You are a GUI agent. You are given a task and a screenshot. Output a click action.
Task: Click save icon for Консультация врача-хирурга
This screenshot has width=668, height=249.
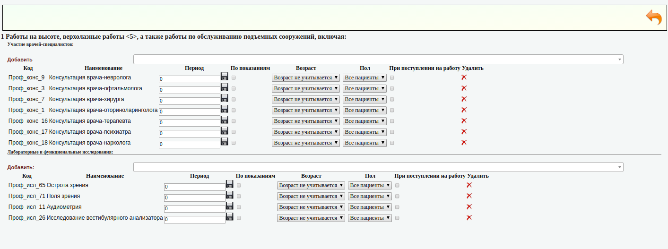(225, 98)
